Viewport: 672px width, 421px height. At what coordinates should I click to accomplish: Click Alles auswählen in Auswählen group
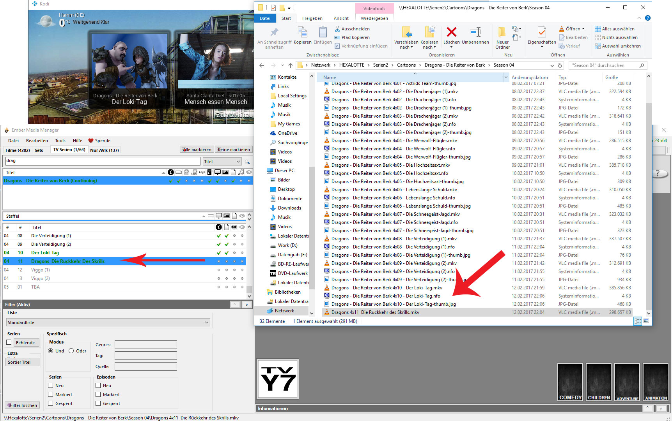click(615, 29)
